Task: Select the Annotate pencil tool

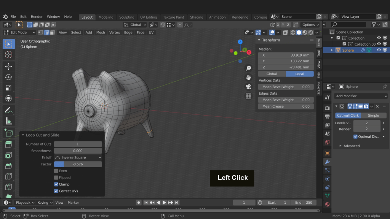Action: 8,110
